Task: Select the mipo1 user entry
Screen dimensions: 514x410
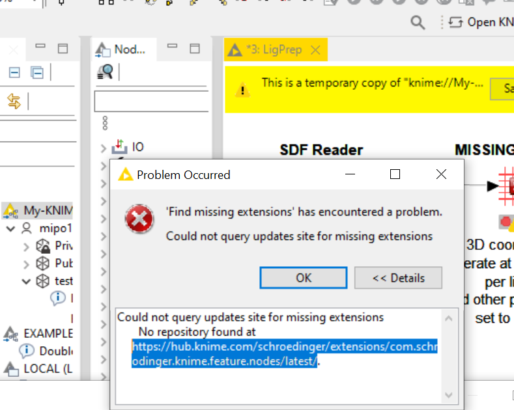Action: [x=55, y=228]
